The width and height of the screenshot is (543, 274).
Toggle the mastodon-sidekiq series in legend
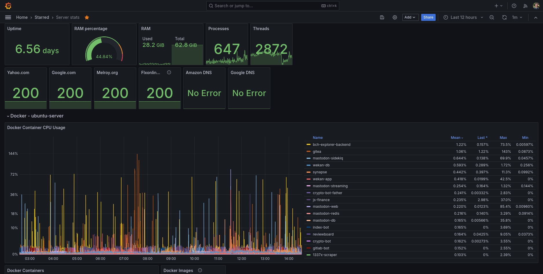pos(328,158)
